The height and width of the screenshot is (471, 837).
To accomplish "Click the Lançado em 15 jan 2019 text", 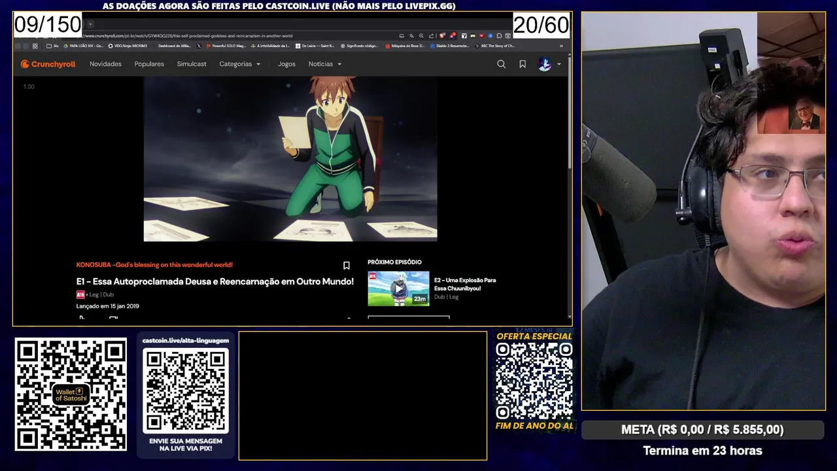I will point(108,306).
